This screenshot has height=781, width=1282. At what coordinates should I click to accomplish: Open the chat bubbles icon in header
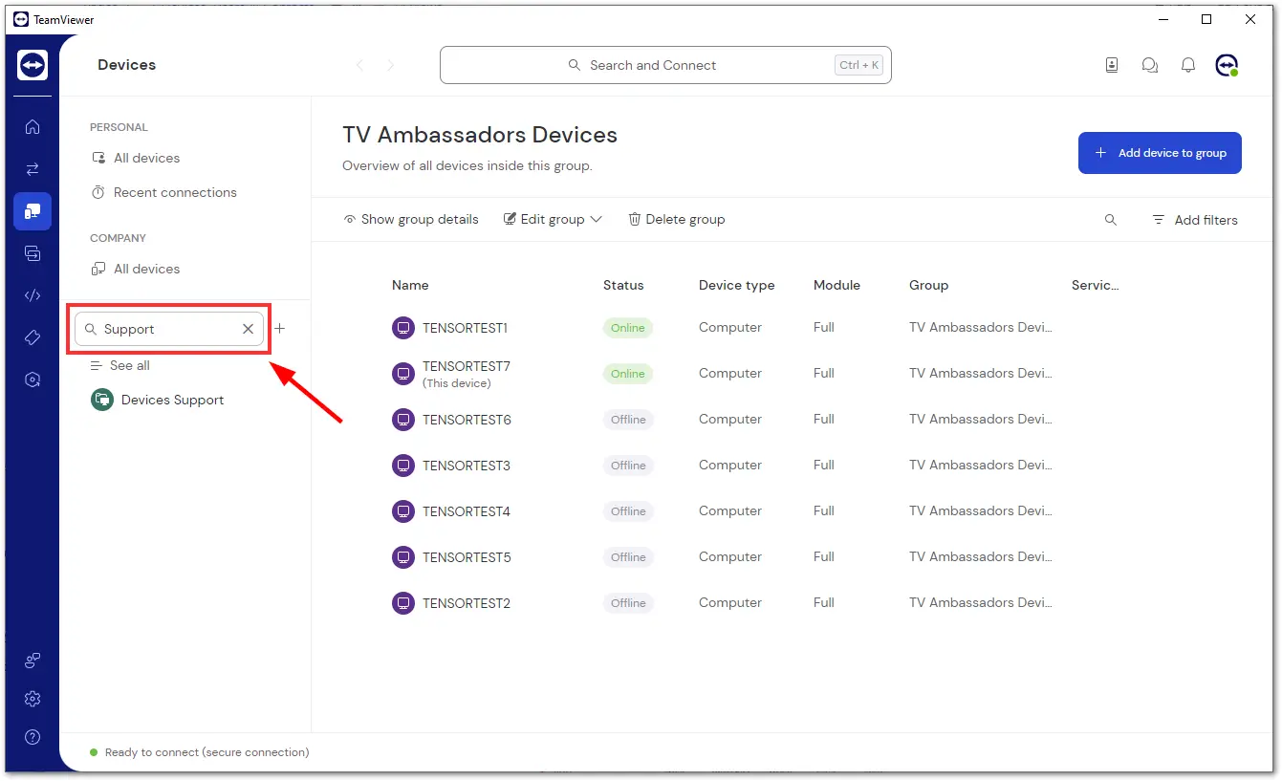pos(1150,65)
